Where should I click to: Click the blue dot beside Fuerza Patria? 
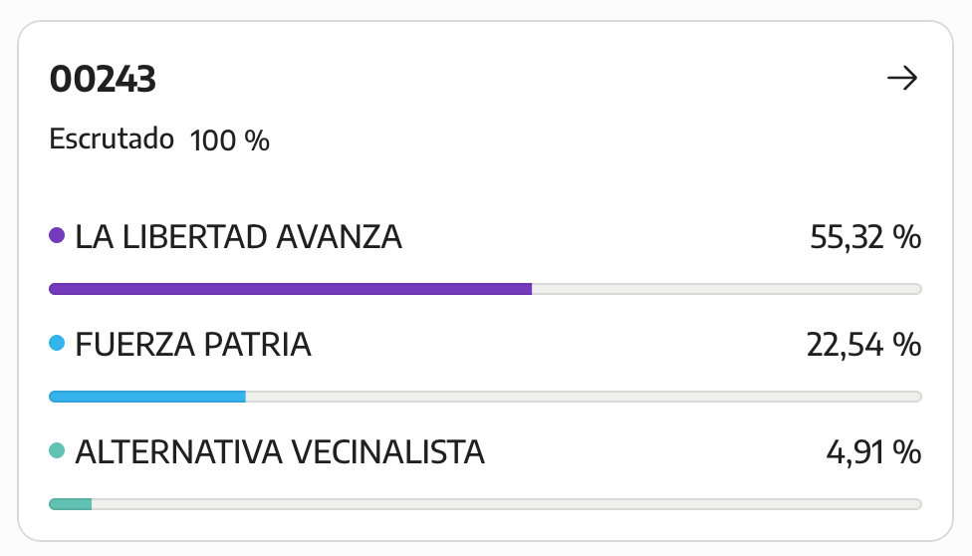pos(57,343)
